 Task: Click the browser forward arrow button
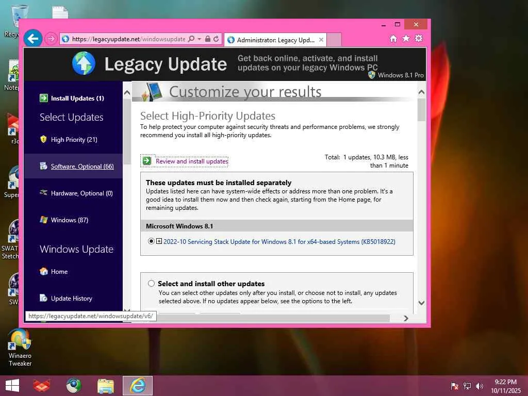coord(51,39)
